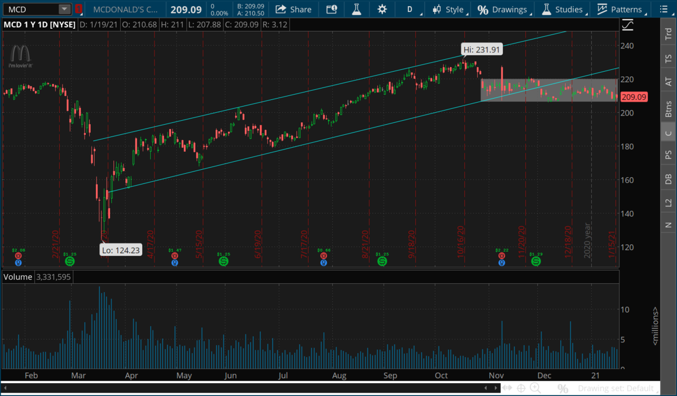The image size is (677, 396).
Task: Toggle the price axis scale icon
Action: coord(627,25)
